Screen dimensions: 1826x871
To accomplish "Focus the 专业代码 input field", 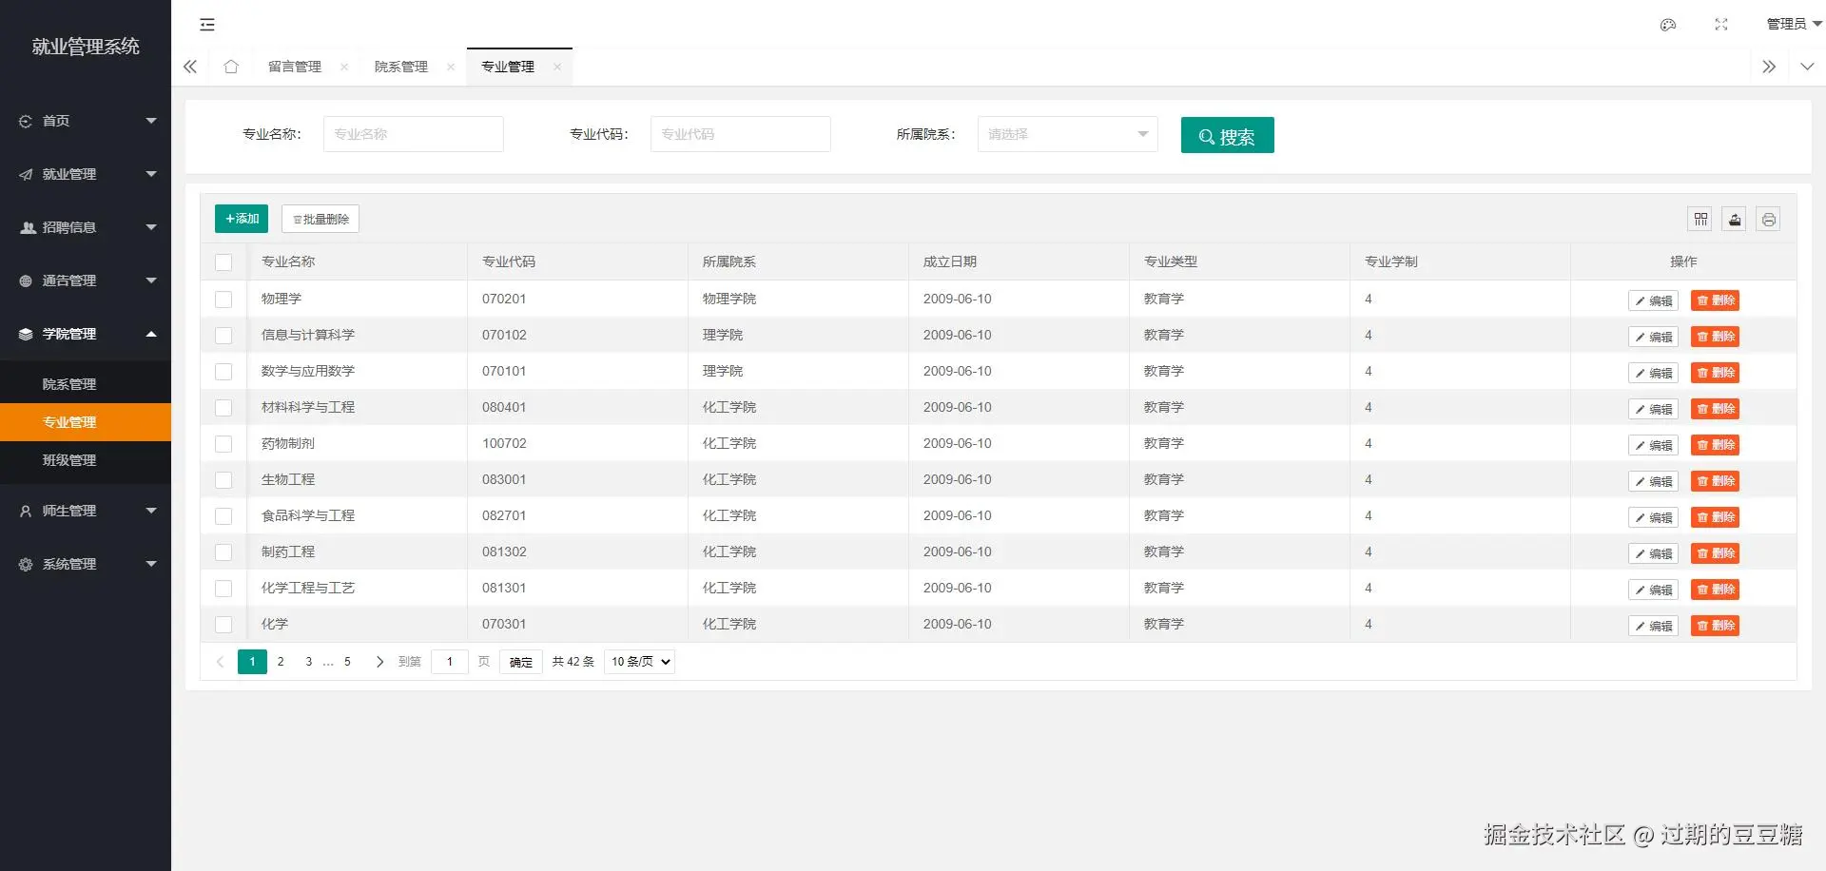I will pyautogui.click(x=741, y=134).
